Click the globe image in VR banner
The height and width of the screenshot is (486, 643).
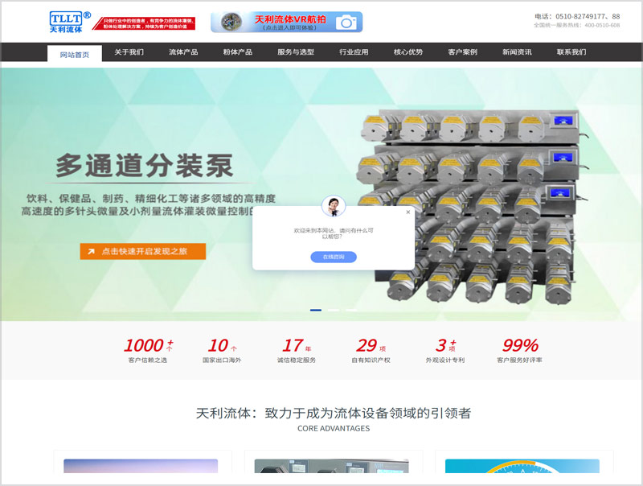click(231, 22)
